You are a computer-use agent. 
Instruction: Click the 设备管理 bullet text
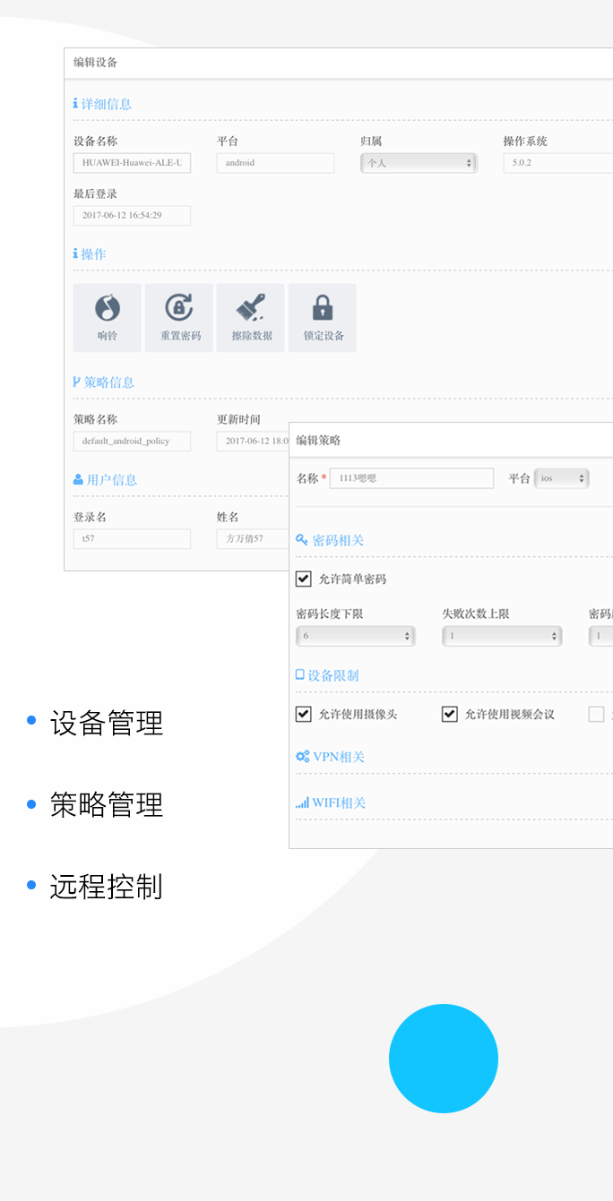click(x=107, y=723)
